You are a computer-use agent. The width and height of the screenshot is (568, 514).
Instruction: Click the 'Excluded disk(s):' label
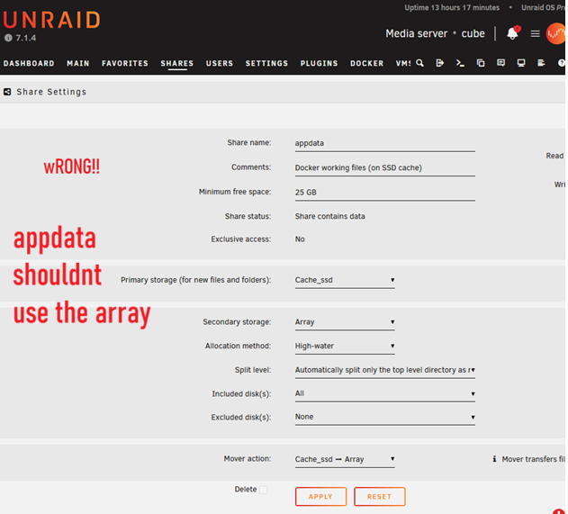tap(241, 418)
